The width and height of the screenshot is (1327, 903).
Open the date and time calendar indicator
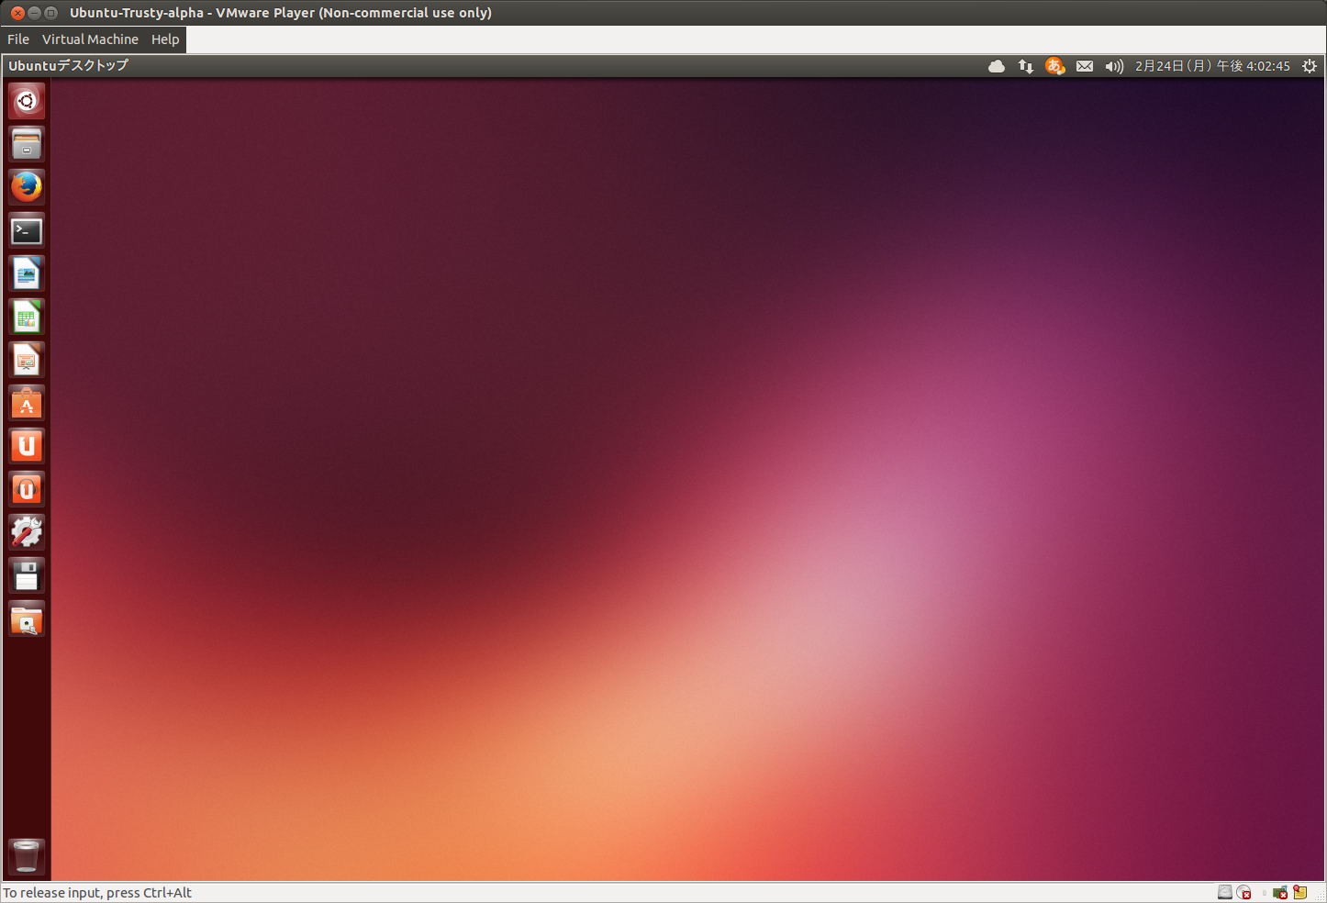tap(1212, 66)
